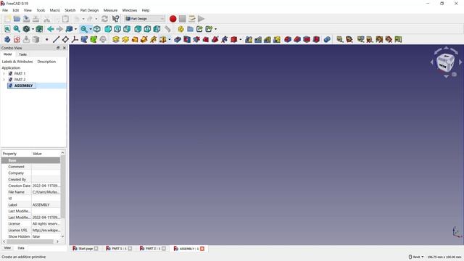
Task: Expand the PART 2 tree item
Action: pyautogui.click(x=4, y=80)
